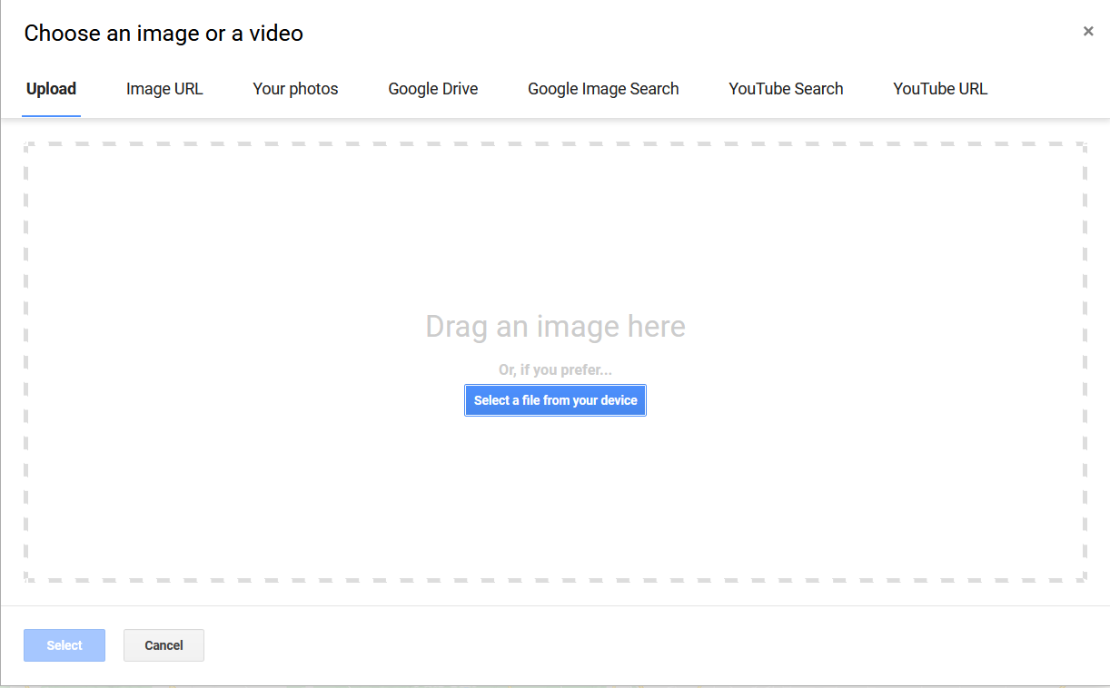This screenshot has width=1110, height=688.
Task: Go to the Your photos tab
Action: [x=295, y=89]
